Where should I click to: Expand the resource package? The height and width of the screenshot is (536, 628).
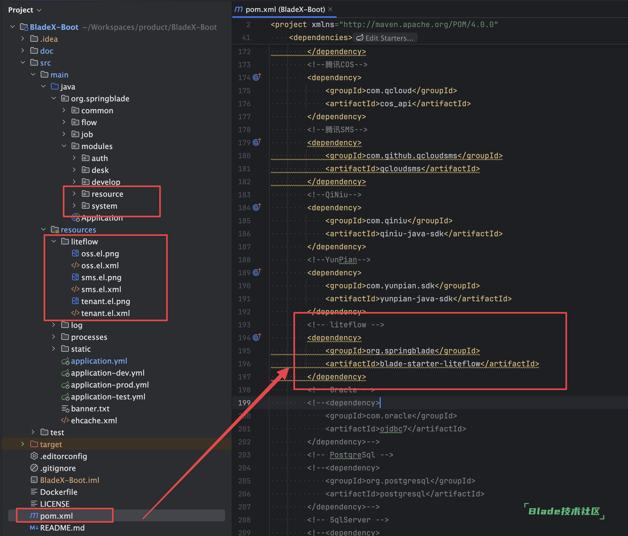pyautogui.click(x=74, y=193)
